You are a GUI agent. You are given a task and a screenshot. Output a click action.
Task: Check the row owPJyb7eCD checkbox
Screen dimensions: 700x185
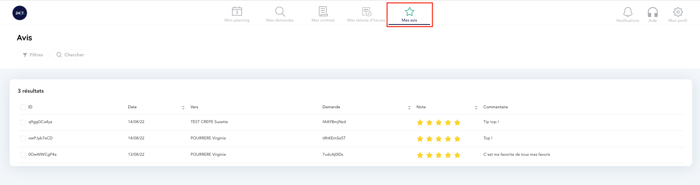[x=23, y=138]
